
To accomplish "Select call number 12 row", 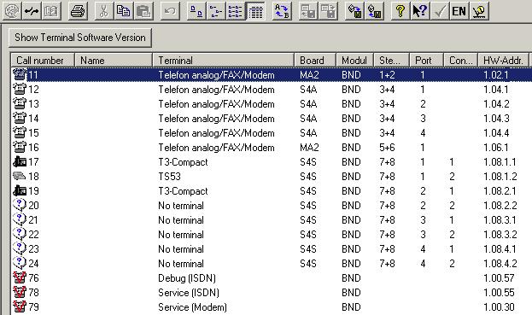I will 272,90.
